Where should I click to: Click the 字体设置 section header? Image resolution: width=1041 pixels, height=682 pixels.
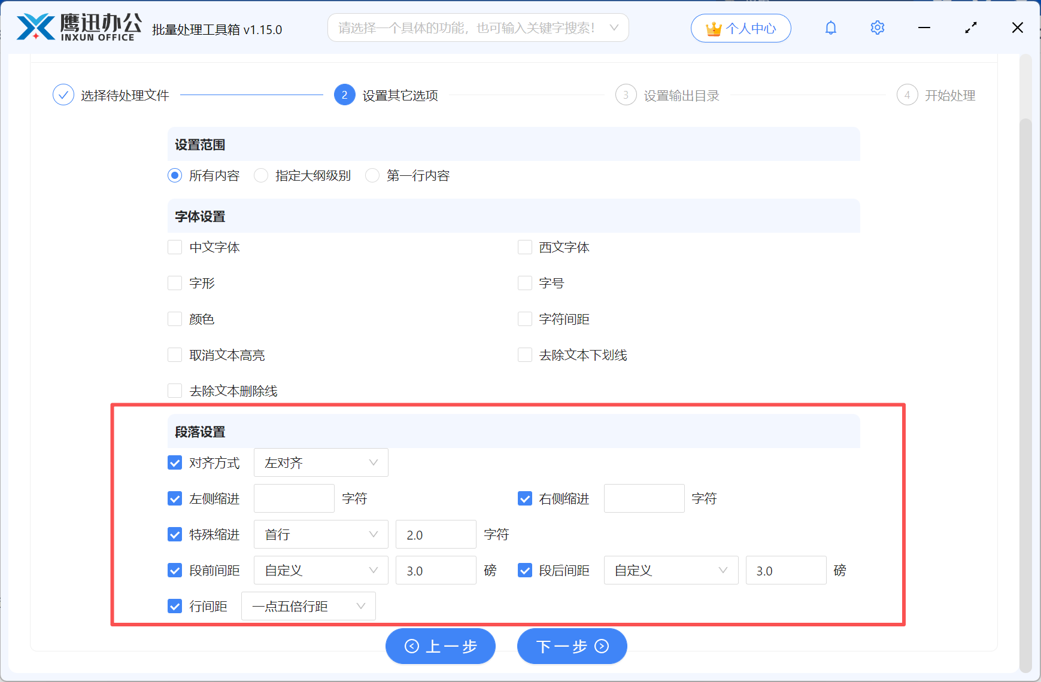(x=514, y=216)
